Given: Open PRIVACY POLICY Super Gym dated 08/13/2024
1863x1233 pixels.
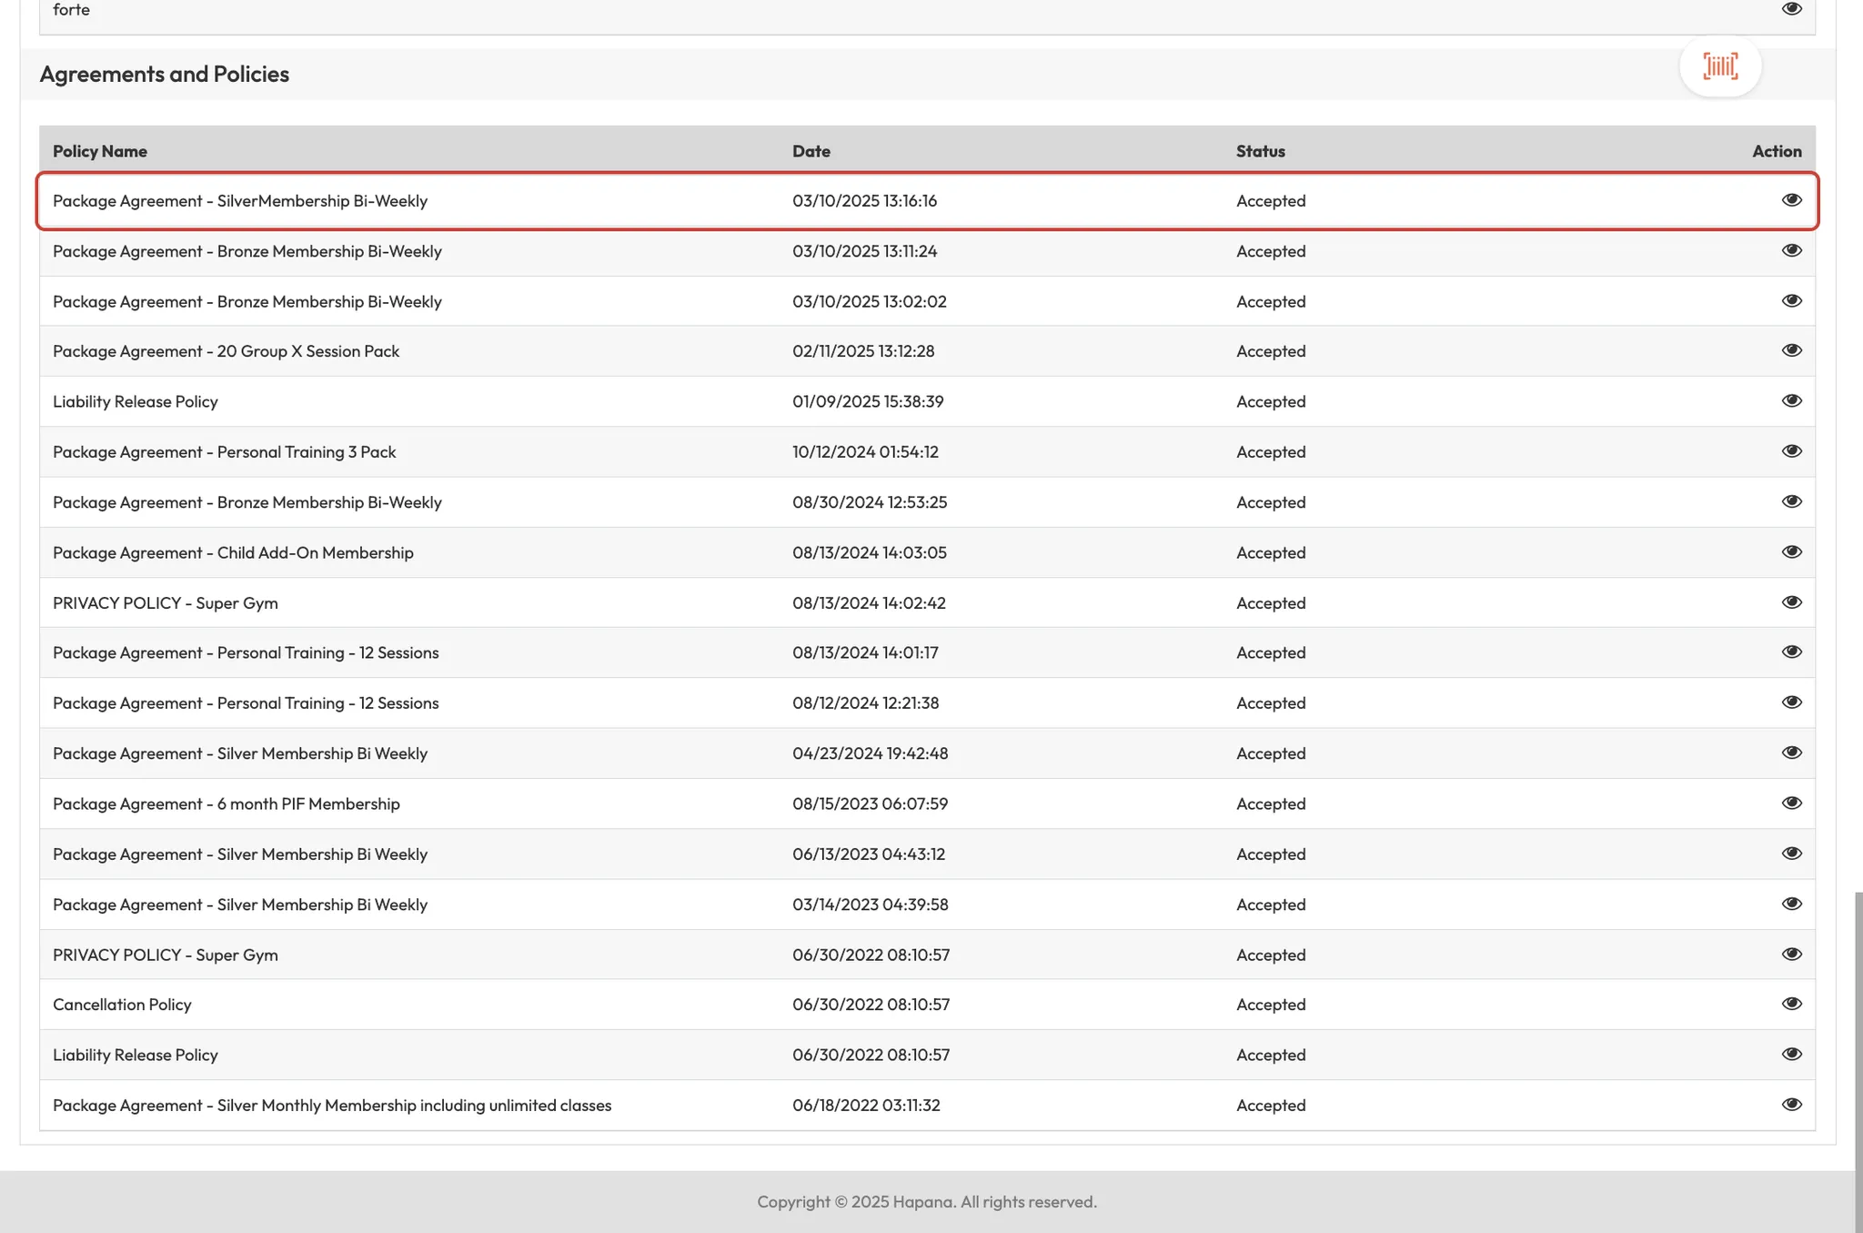Looking at the screenshot, I should click(x=1791, y=602).
